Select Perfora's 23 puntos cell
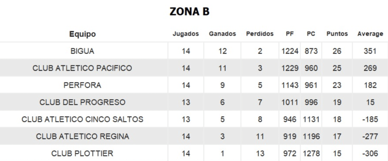Screen dimensions: 388x161 (x=337, y=85)
